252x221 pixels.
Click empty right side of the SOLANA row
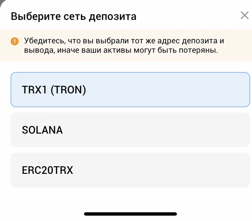pyautogui.click(x=177, y=130)
